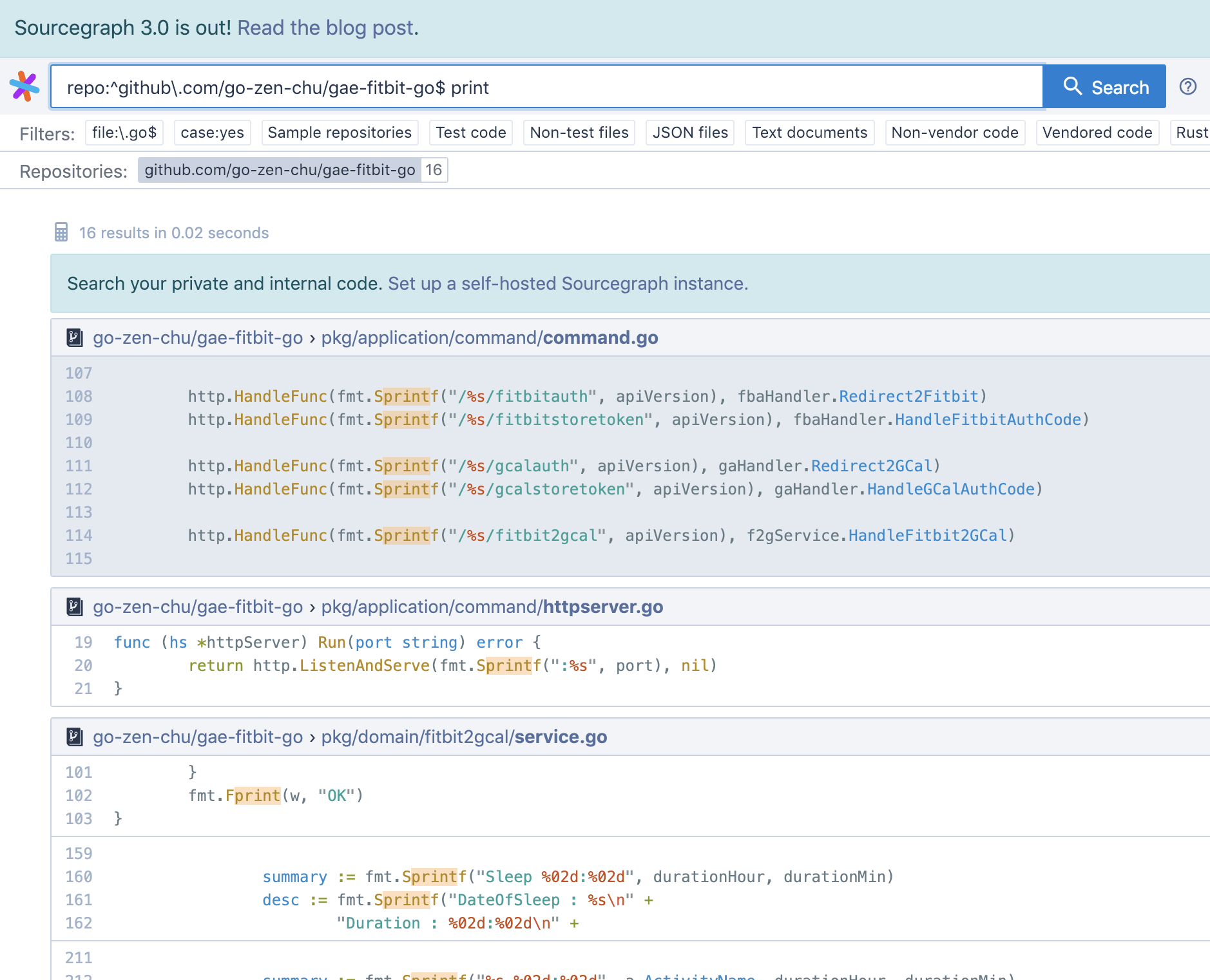The height and width of the screenshot is (980, 1210).
Task: Click repo icon beside service.go result
Action: click(x=75, y=737)
